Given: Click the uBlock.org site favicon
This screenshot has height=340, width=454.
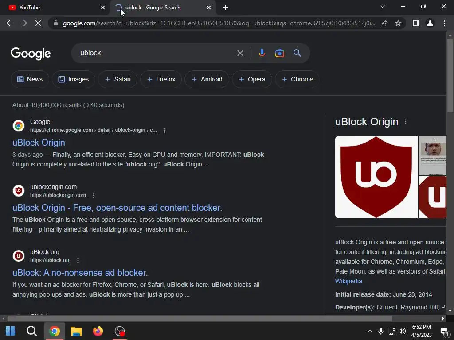Looking at the screenshot, I should point(19,255).
